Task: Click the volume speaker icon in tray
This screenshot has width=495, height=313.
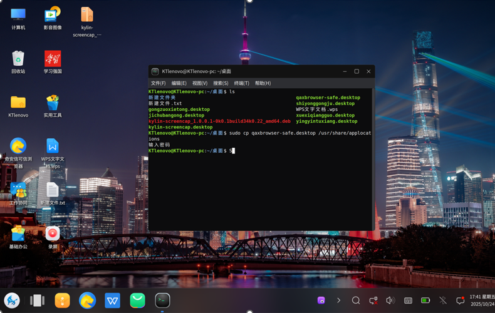Action: (390, 300)
